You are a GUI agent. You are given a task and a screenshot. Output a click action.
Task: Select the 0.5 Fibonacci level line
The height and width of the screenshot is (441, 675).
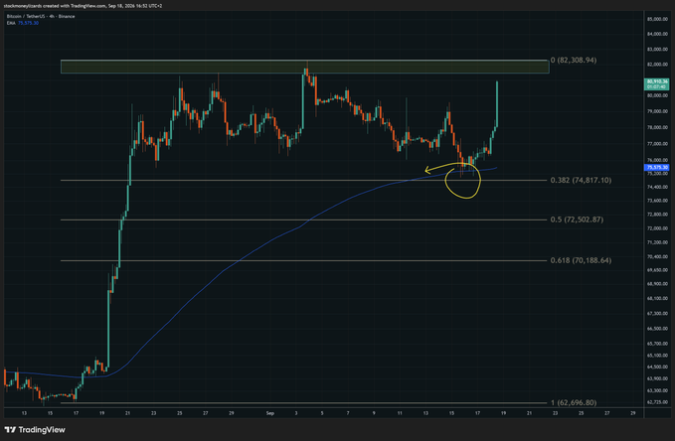point(303,220)
